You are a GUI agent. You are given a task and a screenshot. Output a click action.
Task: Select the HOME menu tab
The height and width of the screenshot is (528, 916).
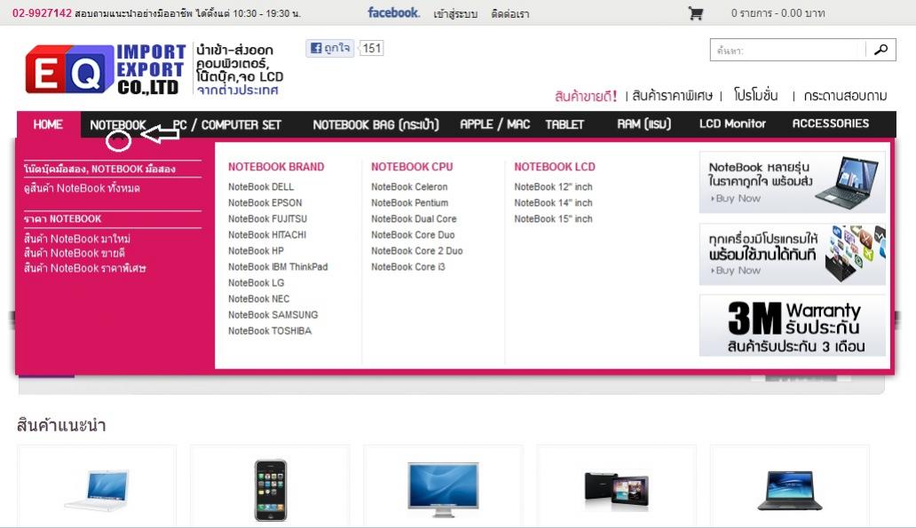coord(49,124)
